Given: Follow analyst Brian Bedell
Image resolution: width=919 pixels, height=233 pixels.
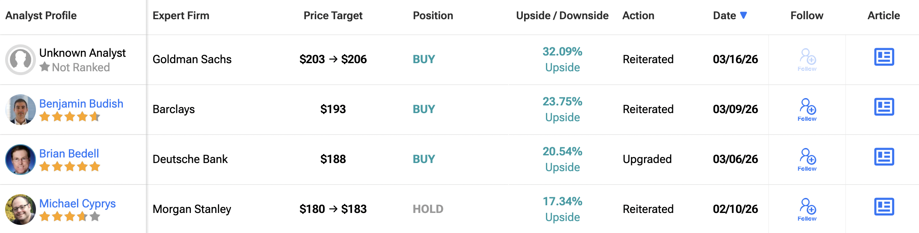Looking at the screenshot, I should tap(807, 159).
